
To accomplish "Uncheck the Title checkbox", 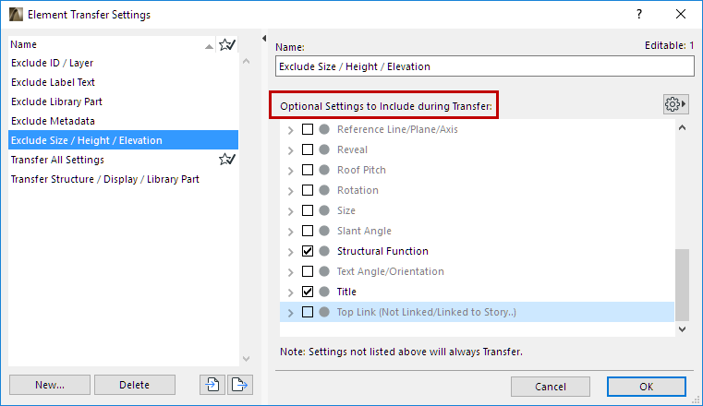I will click(x=308, y=292).
